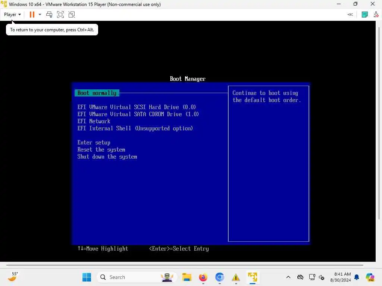Choose Shut down the system option
382x286 pixels.
point(107,157)
